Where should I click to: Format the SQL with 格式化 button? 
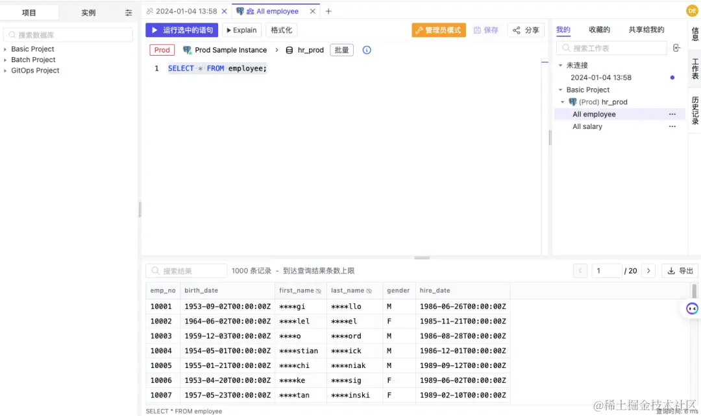(281, 30)
